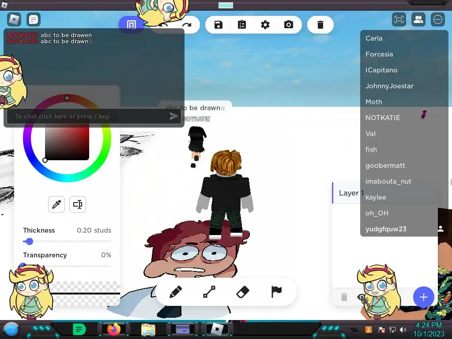The image size is (452, 339).
Task: Open Firefox from the taskbar
Action: point(114,329)
